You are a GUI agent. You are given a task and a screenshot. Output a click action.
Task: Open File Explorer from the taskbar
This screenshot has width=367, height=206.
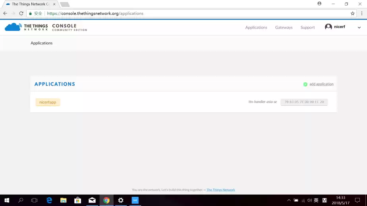pos(63,200)
